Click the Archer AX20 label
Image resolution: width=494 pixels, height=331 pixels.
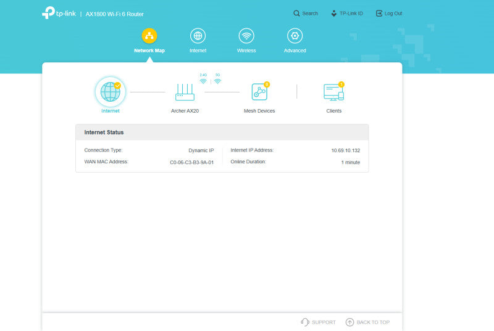185,111
